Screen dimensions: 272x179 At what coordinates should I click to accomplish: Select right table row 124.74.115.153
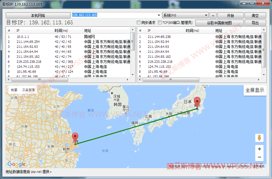[199, 67]
